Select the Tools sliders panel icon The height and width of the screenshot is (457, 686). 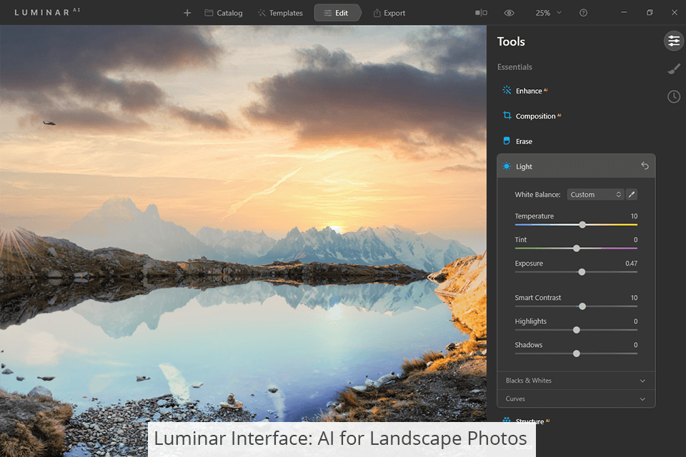[x=674, y=41]
